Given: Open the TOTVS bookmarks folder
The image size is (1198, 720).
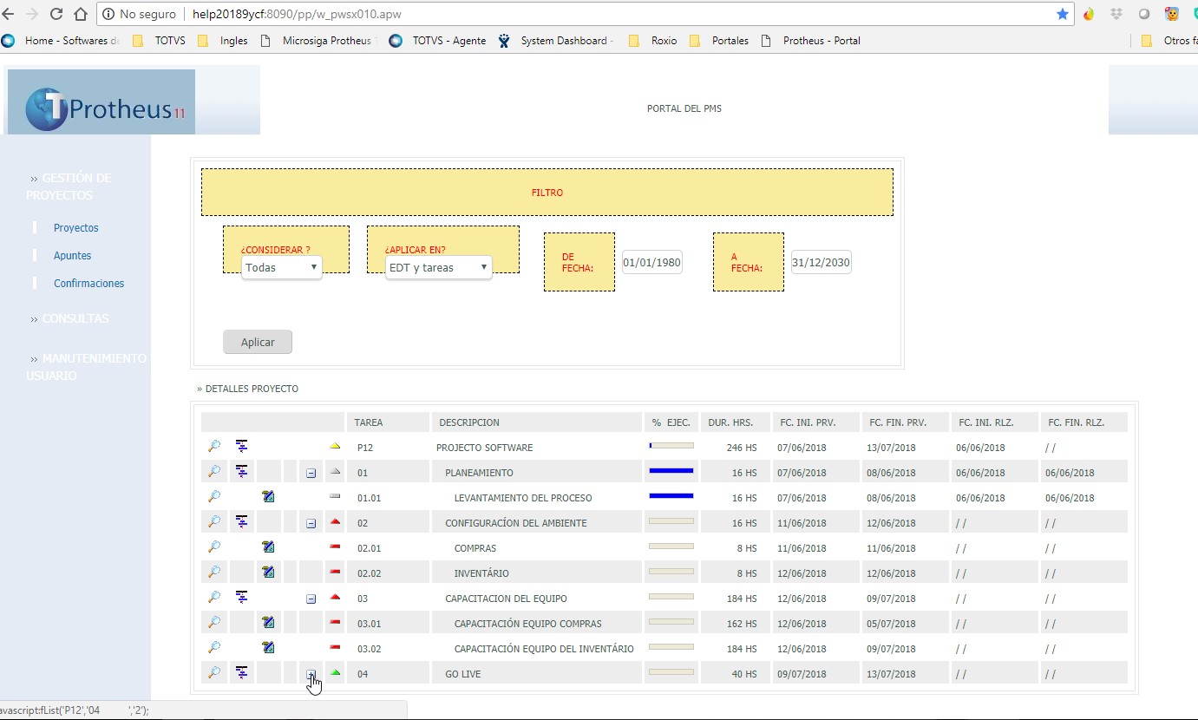Looking at the screenshot, I should pyautogui.click(x=160, y=41).
